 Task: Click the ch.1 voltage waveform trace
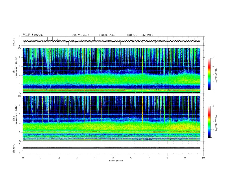click(111, 41)
